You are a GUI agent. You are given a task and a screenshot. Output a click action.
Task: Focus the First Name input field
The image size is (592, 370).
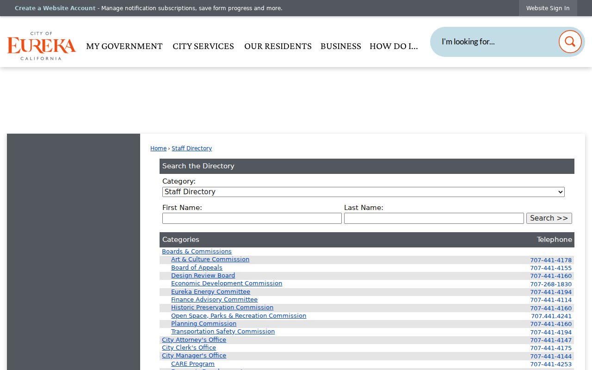pyautogui.click(x=252, y=218)
